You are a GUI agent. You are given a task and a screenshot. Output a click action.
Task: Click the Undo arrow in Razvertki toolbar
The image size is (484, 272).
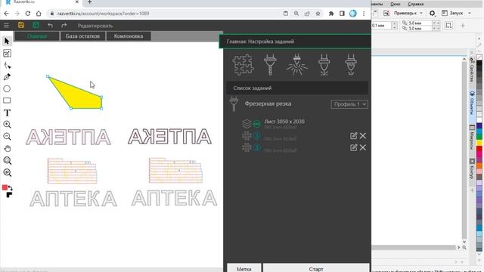51,25
